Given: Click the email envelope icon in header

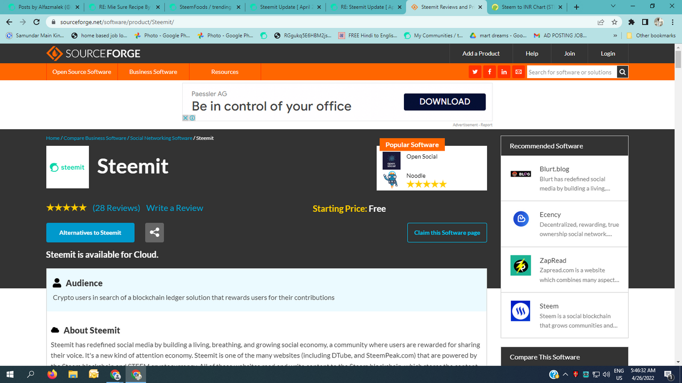Looking at the screenshot, I should [x=518, y=72].
